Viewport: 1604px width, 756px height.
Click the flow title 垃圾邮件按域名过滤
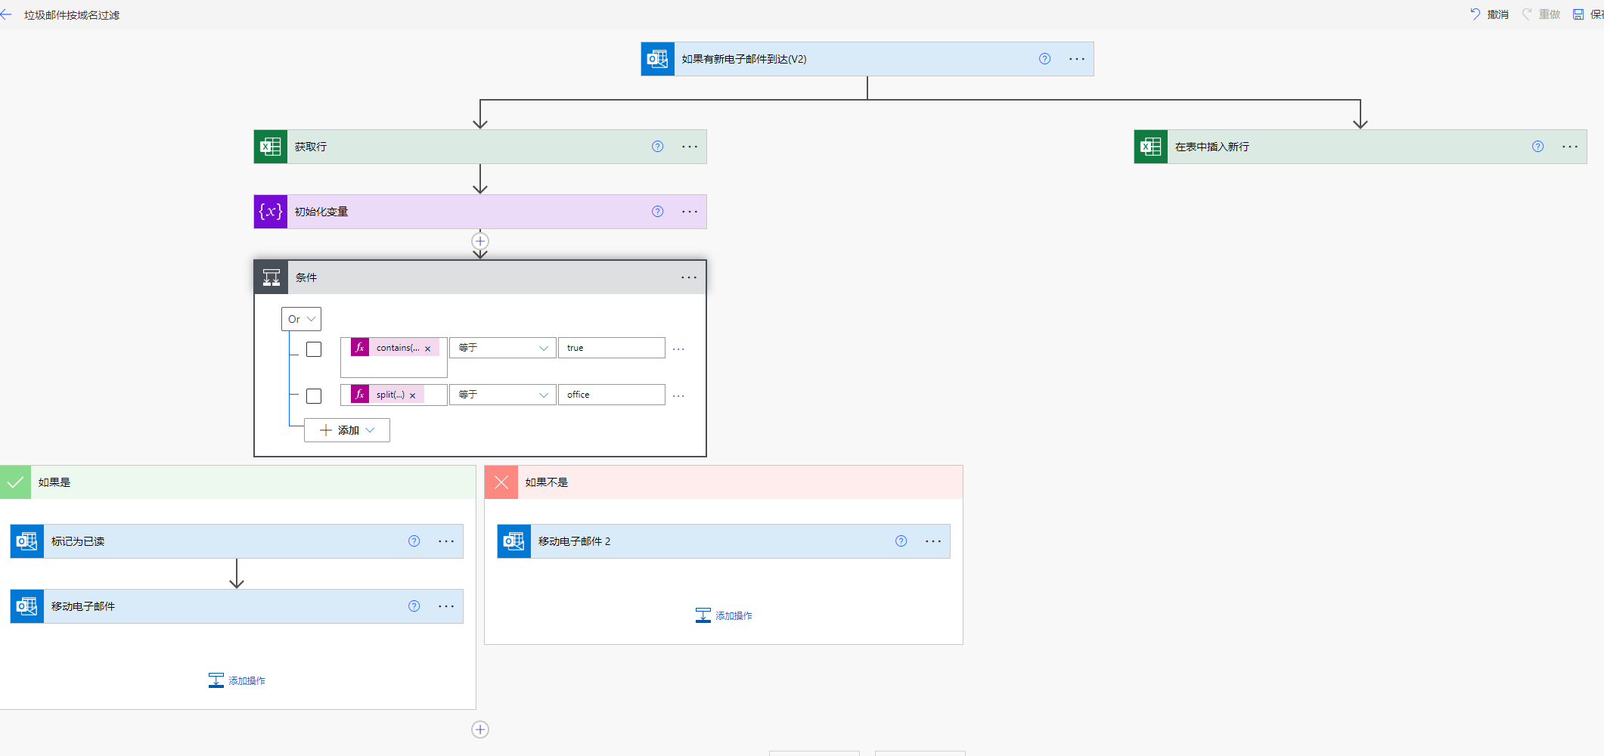tap(72, 15)
